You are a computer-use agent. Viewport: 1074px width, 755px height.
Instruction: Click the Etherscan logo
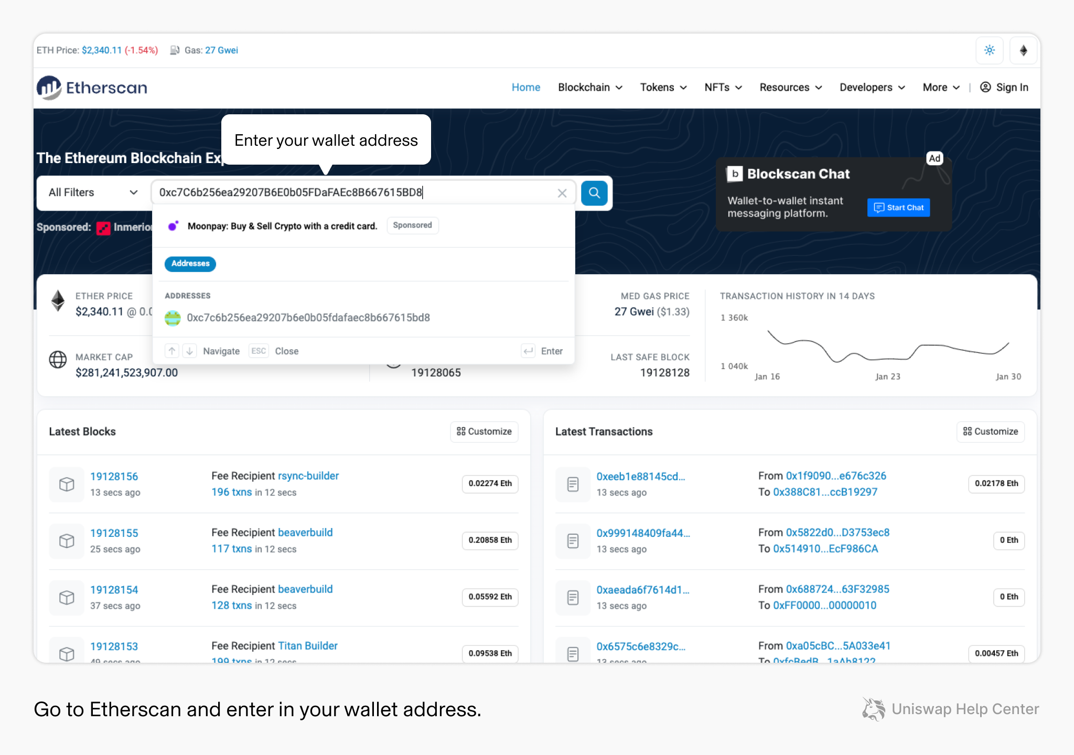[92, 88]
